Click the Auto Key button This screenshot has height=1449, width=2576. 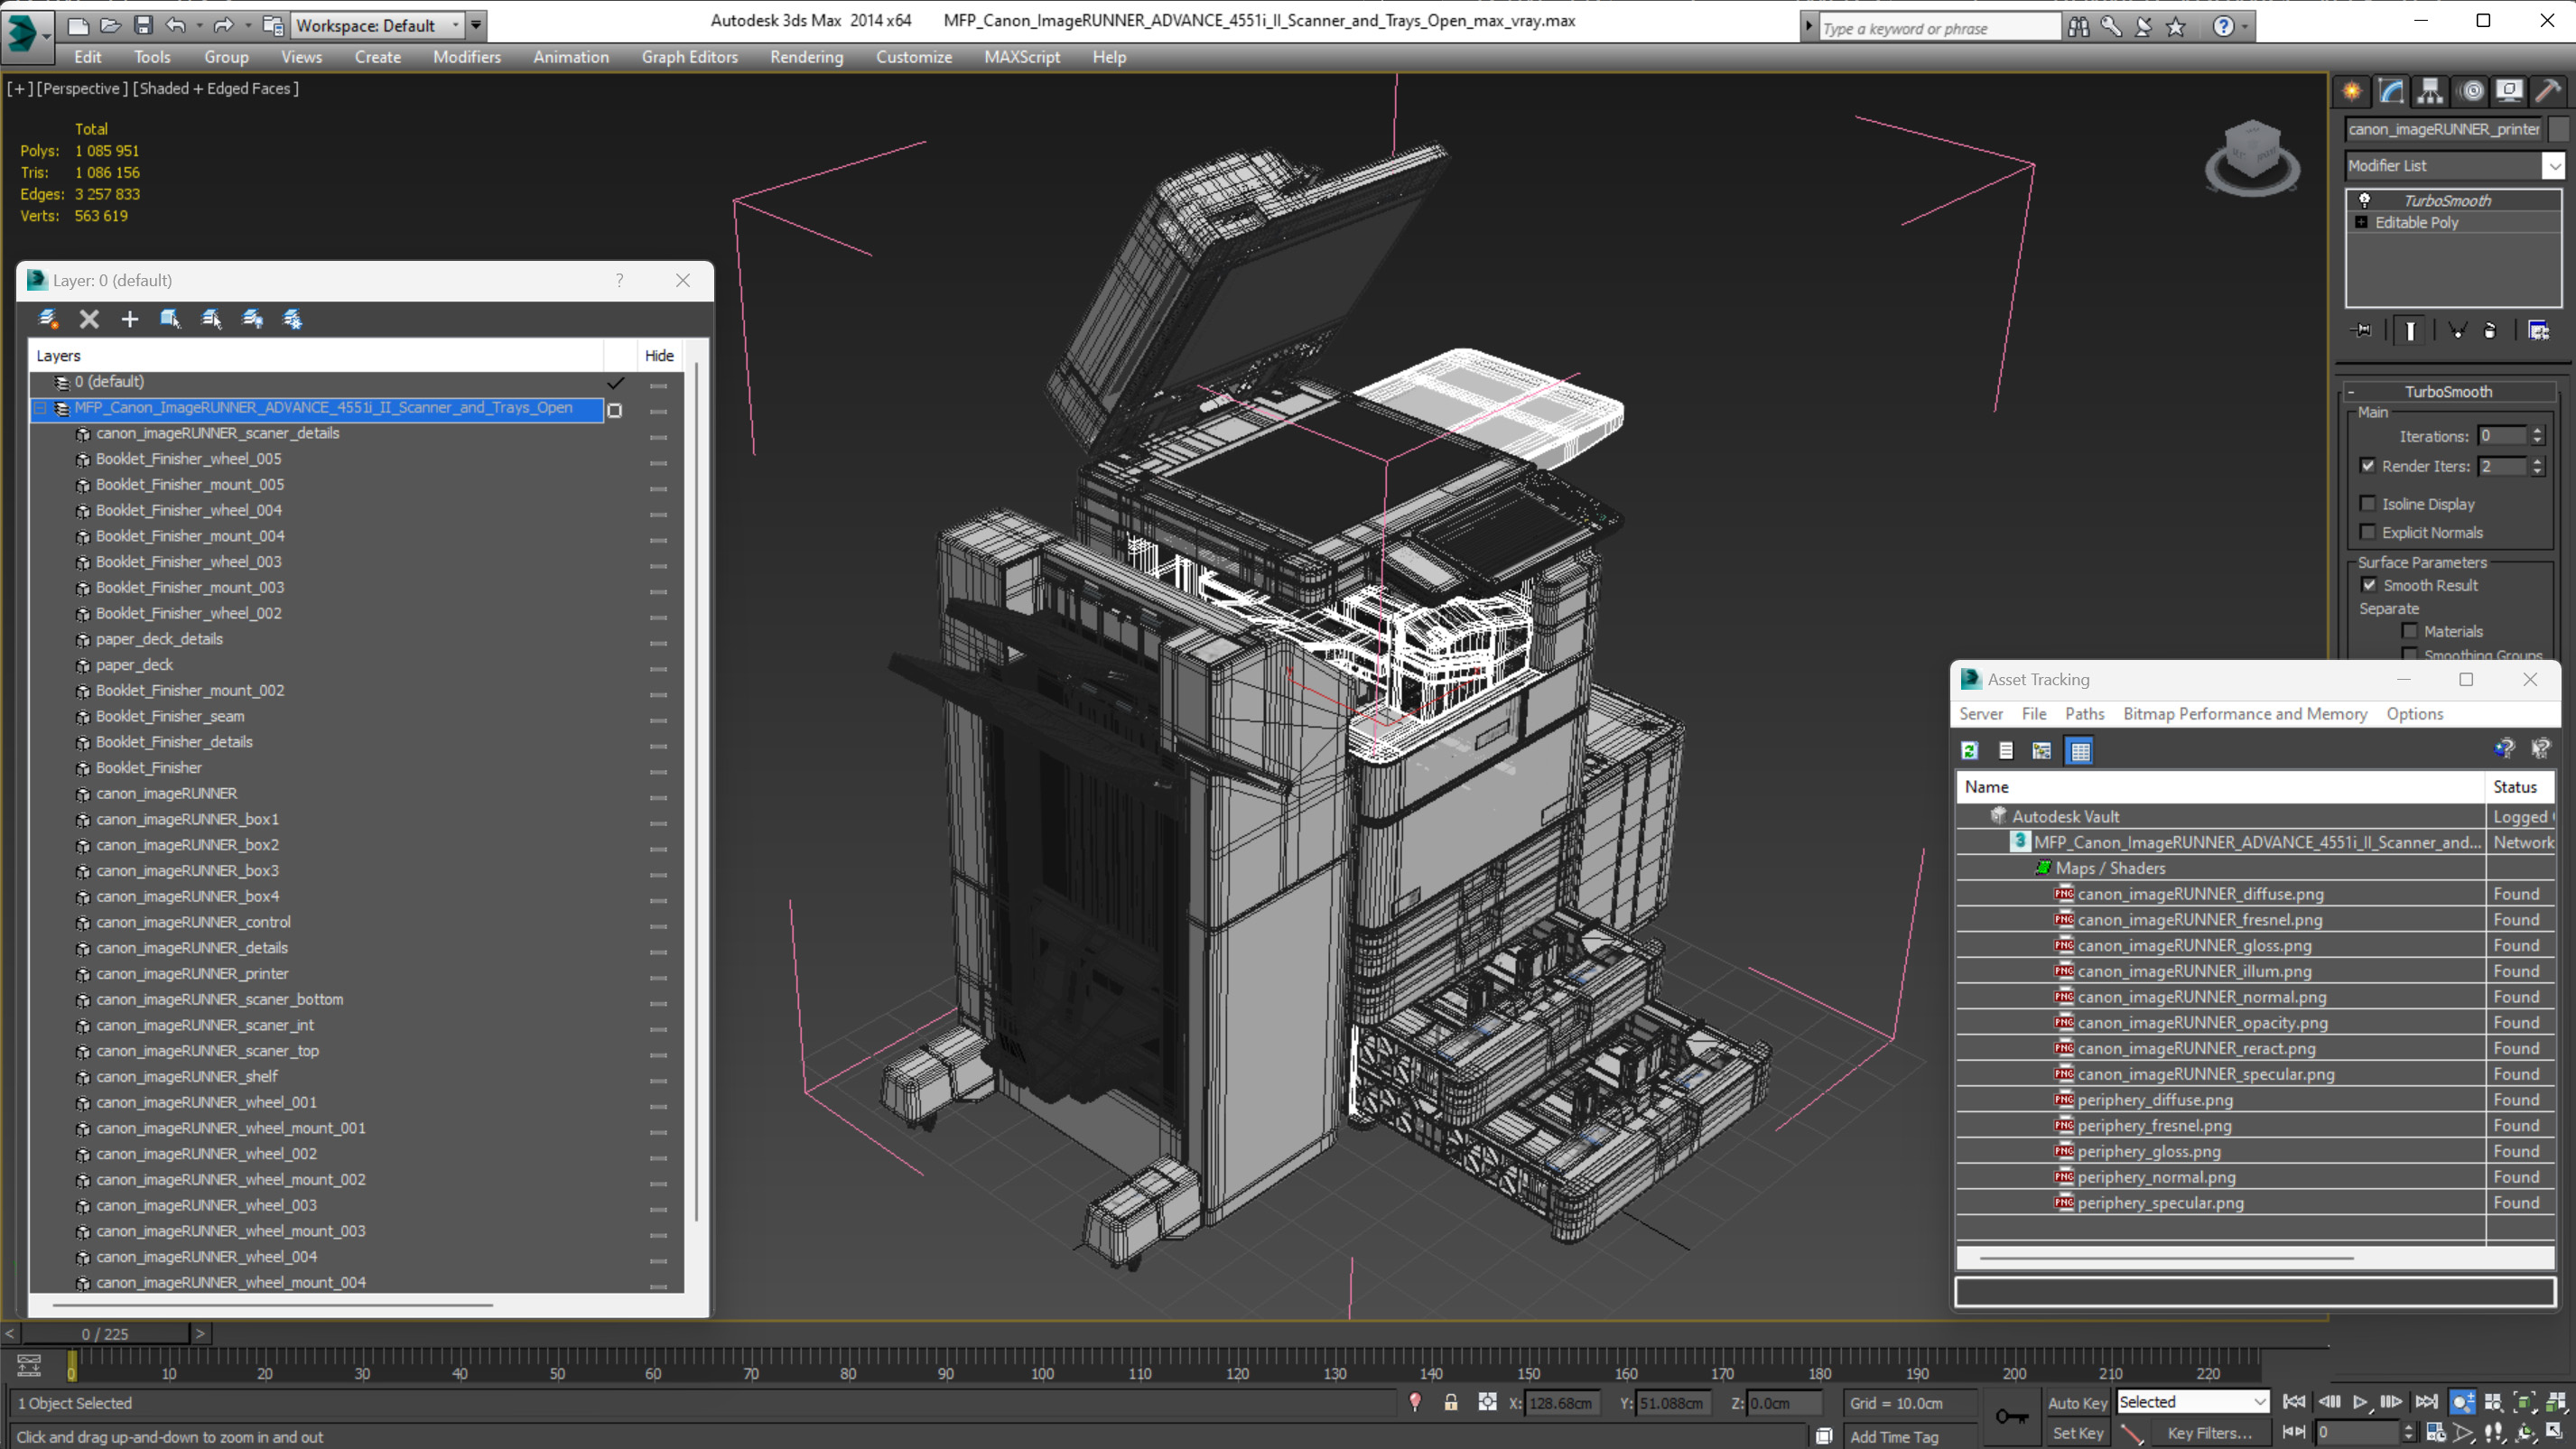point(2077,1403)
